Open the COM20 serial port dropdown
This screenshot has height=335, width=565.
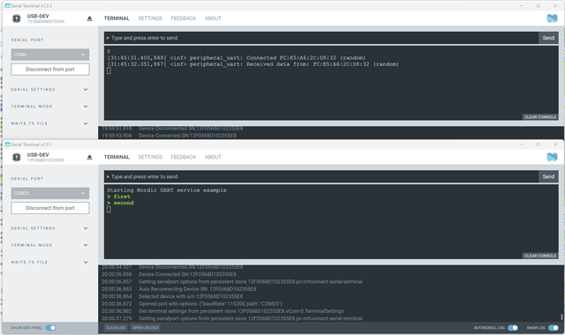click(50, 193)
